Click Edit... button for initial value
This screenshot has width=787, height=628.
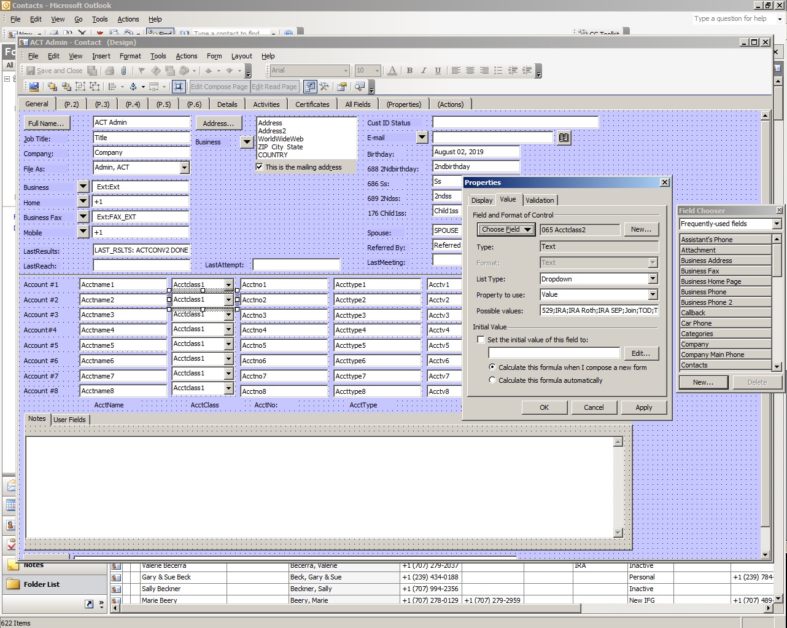(641, 353)
